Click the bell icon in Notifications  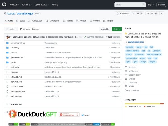click(x=118, y=13)
